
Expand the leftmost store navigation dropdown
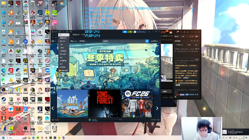coord(54,41)
